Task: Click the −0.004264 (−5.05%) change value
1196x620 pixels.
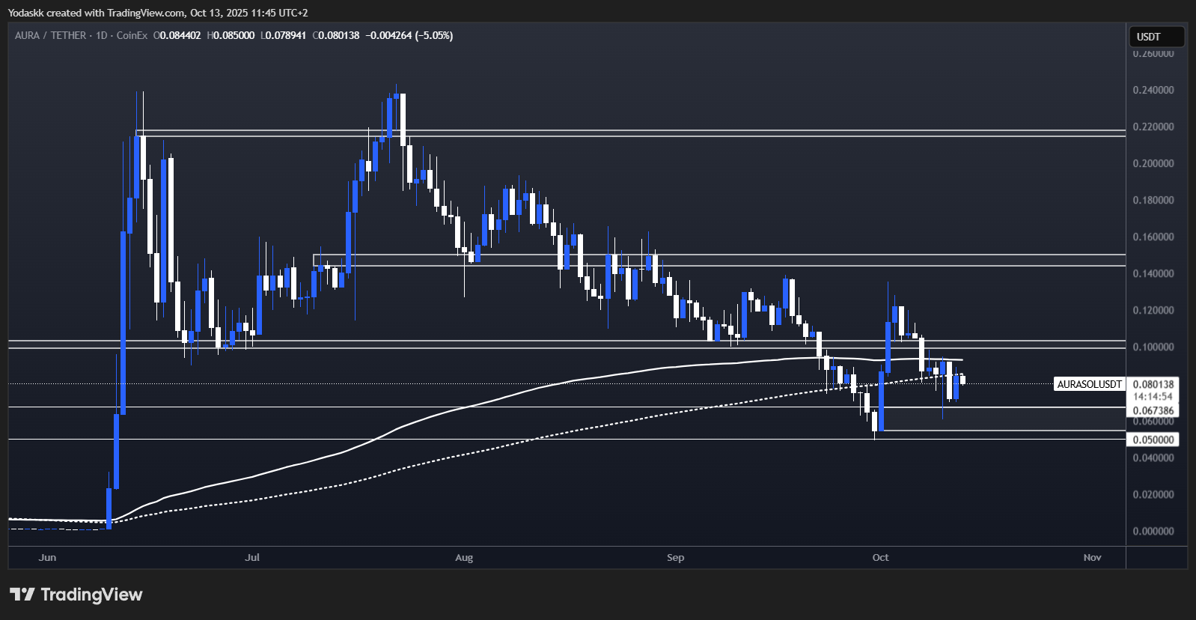Action: (409, 35)
